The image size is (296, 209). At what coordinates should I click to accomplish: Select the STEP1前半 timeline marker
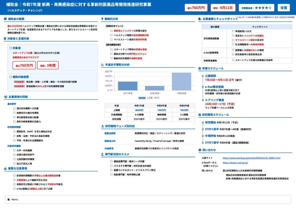click(203, 129)
